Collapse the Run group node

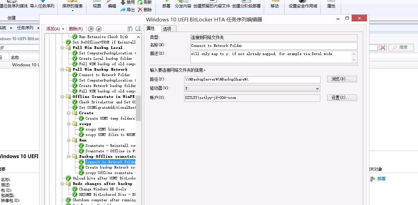(69, 140)
